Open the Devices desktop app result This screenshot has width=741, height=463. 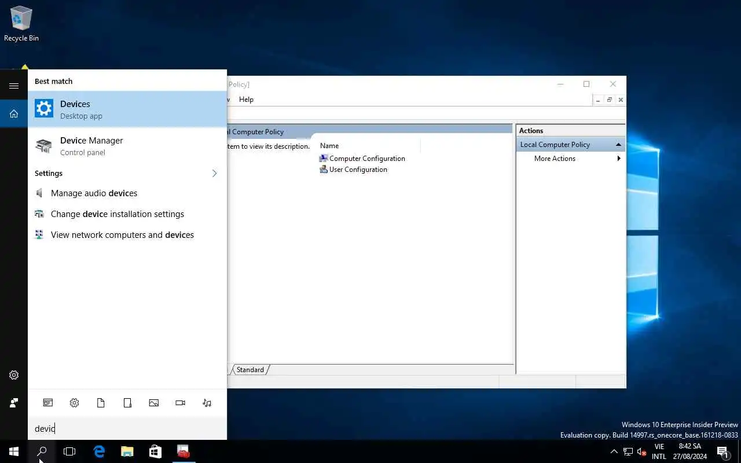pos(127,109)
